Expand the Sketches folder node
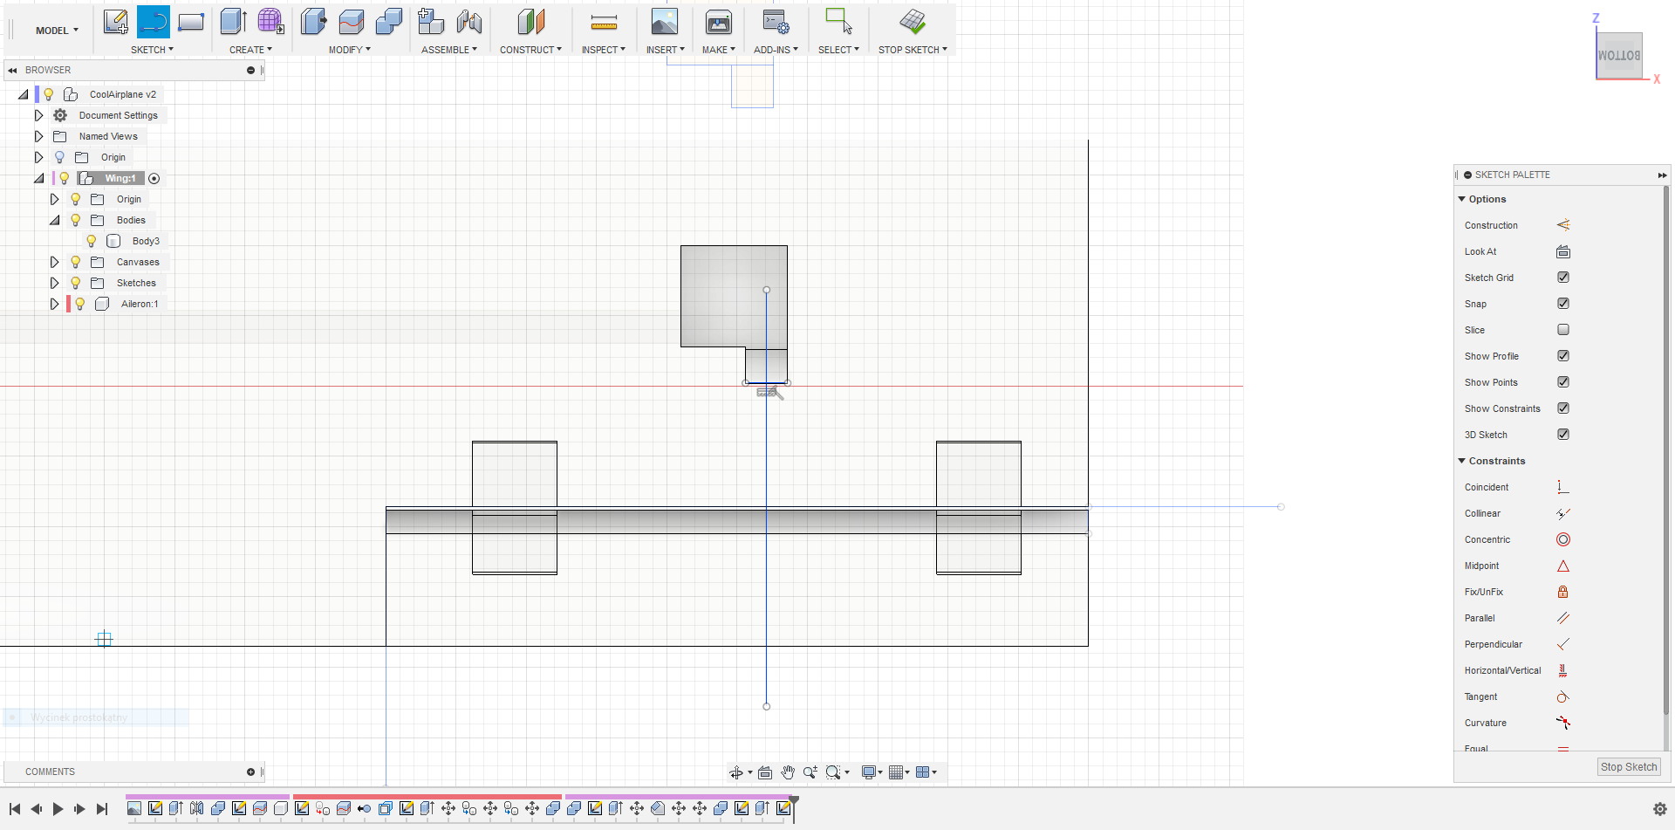This screenshot has width=1675, height=830. click(x=54, y=283)
